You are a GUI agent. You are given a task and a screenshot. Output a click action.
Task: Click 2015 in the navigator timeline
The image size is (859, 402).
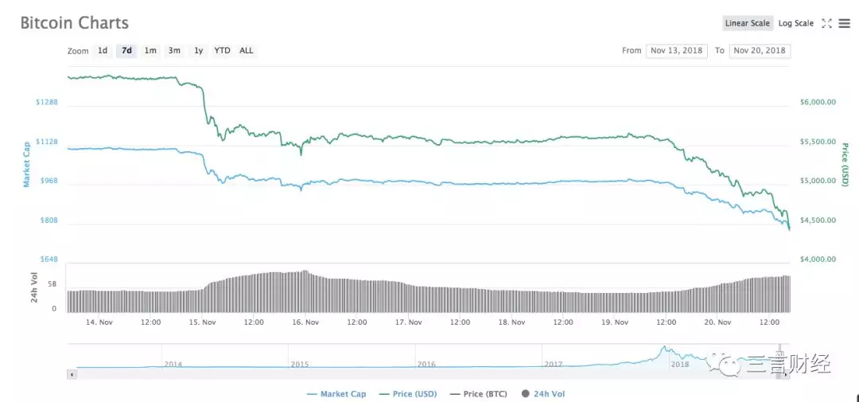pyautogui.click(x=300, y=364)
